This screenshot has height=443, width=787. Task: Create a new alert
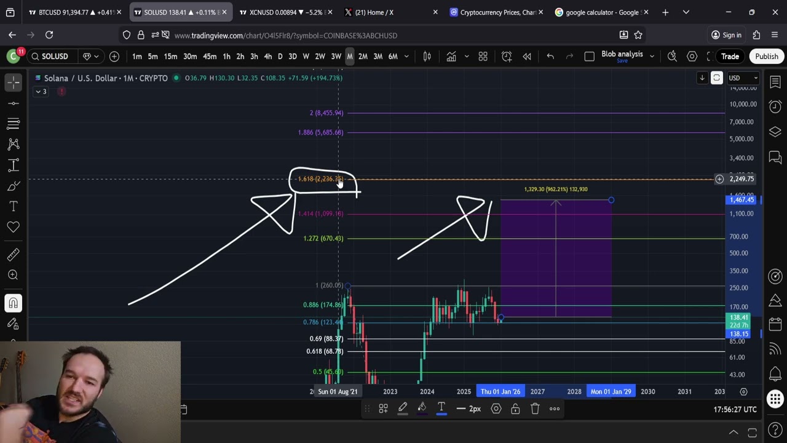pyautogui.click(x=507, y=57)
